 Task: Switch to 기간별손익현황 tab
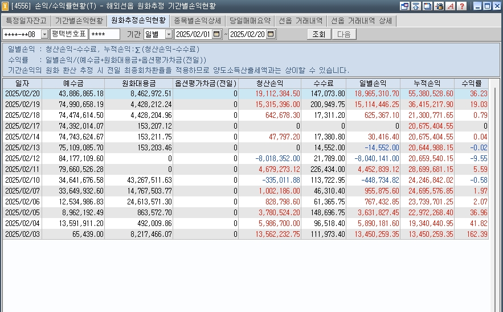coord(79,21)
